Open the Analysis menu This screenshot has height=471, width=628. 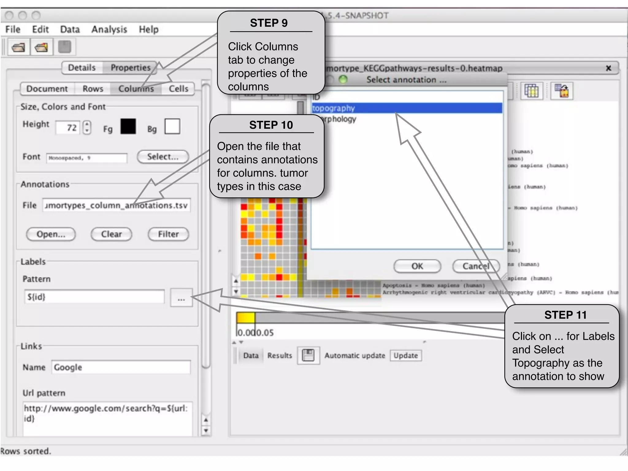(109, 29)
